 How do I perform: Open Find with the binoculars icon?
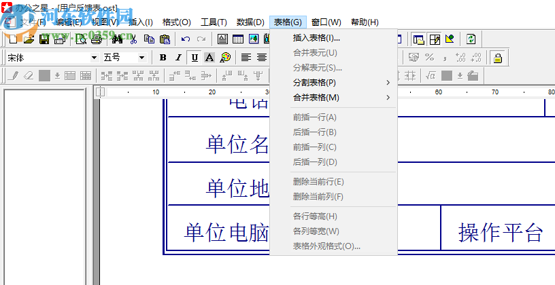(117, 39)
